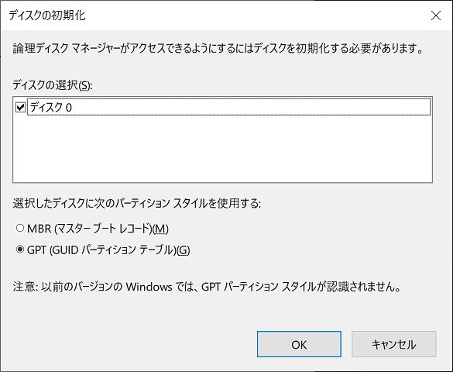Click the 注意 GPT warning note text

(x=207, y=287)
